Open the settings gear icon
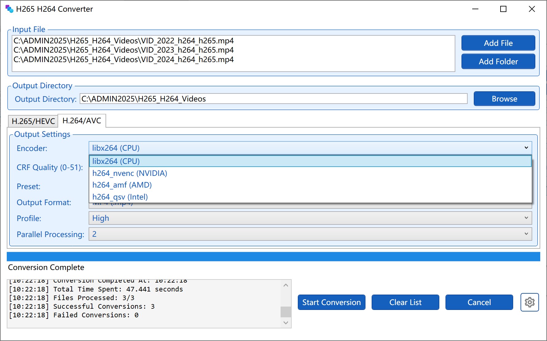Viewport: 547px width, 341px height. (529, 302)
